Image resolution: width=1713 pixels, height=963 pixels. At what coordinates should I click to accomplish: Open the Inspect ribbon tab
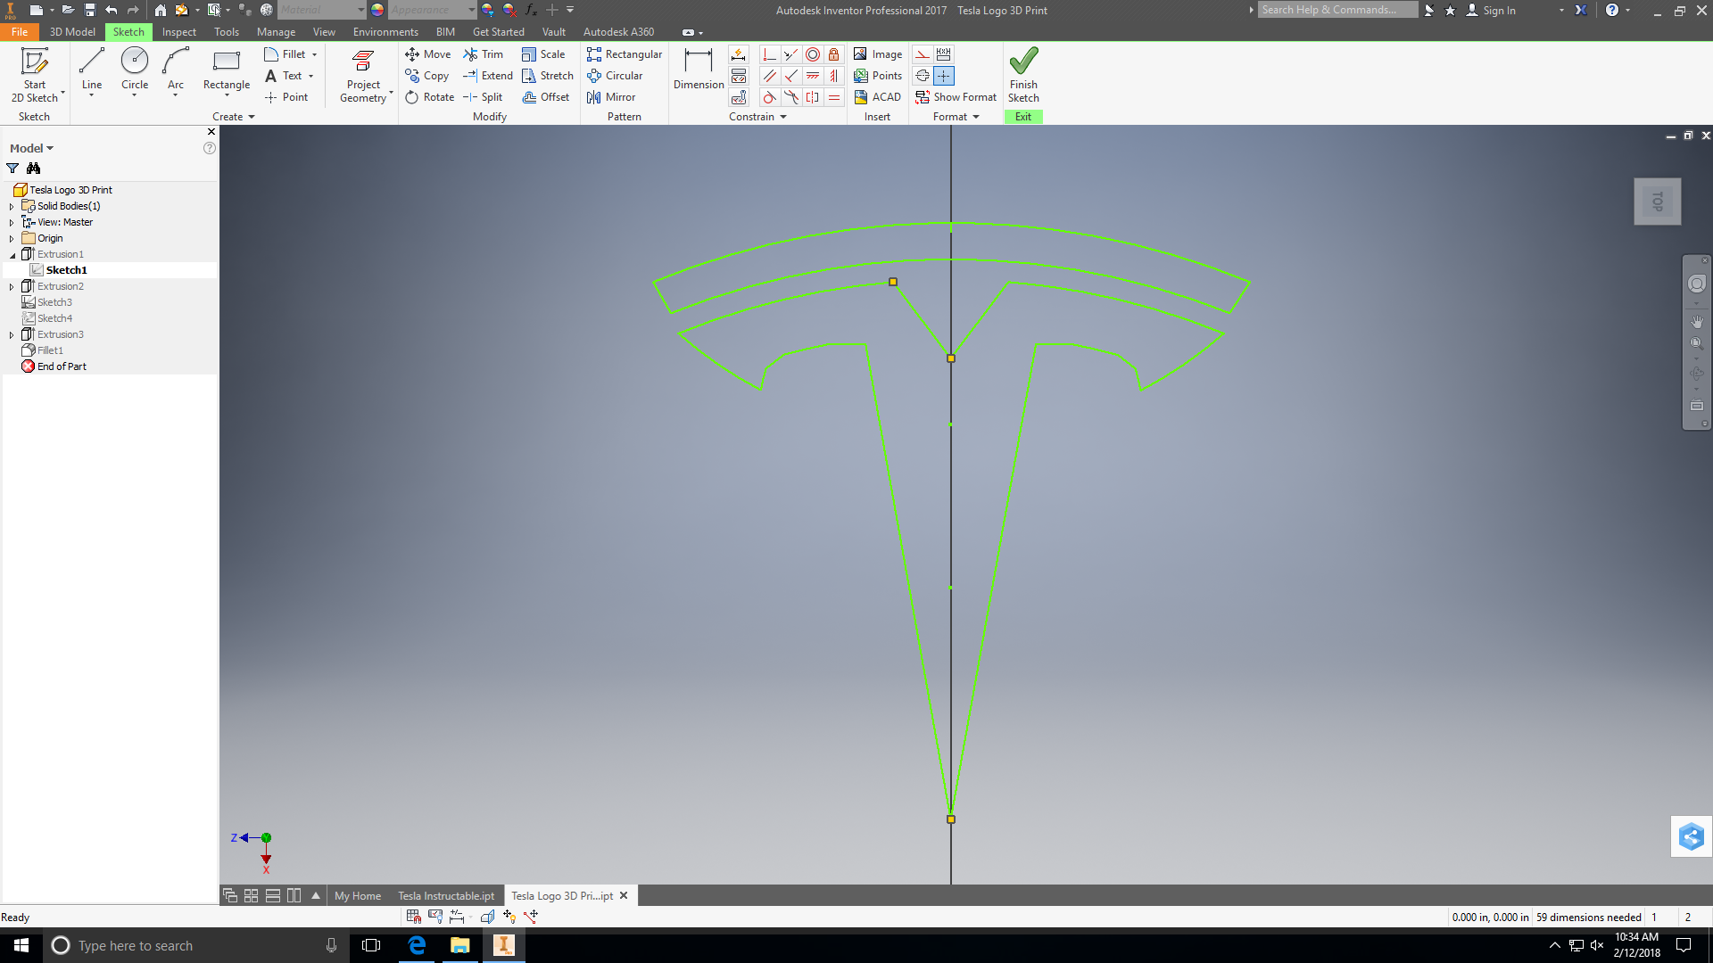click(179, 32)
